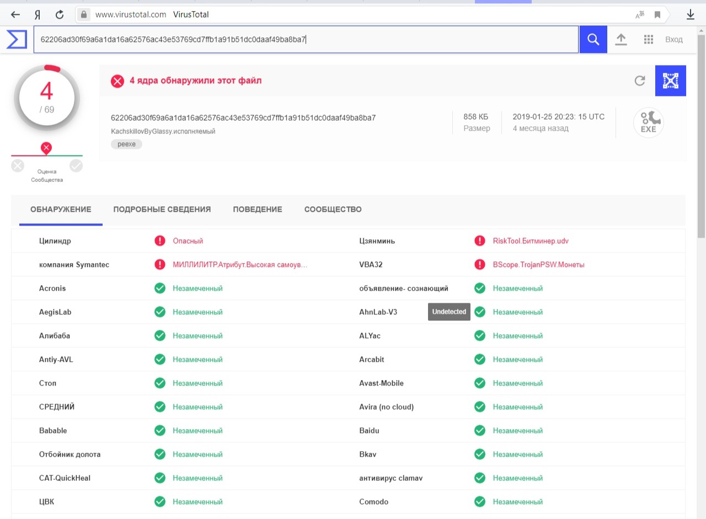The image size is (706, 519).
Task: Click the Алибаба engine name
Action: [x=55, y=336]
